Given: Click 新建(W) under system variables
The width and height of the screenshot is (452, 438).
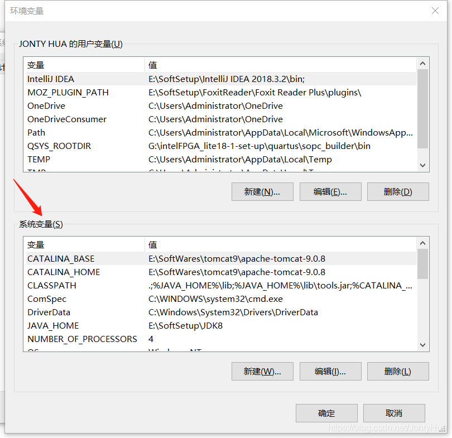Looking at the screenshot, I should click(x=262, y=371).
